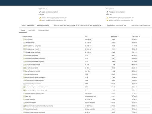
Task: Click the Resource use minerals and metals icon
Action: (x=24, y=112)
